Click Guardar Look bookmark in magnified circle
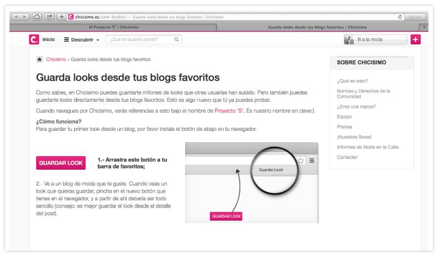 coord(271,170)
